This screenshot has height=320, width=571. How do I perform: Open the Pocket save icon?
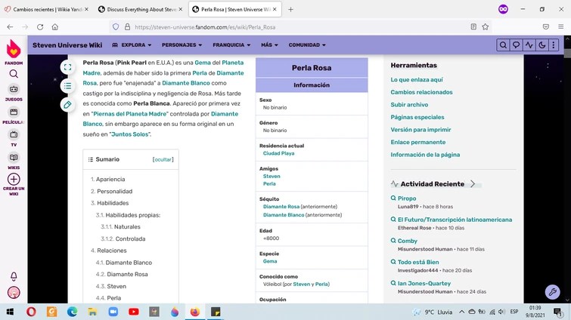point(545,27)
